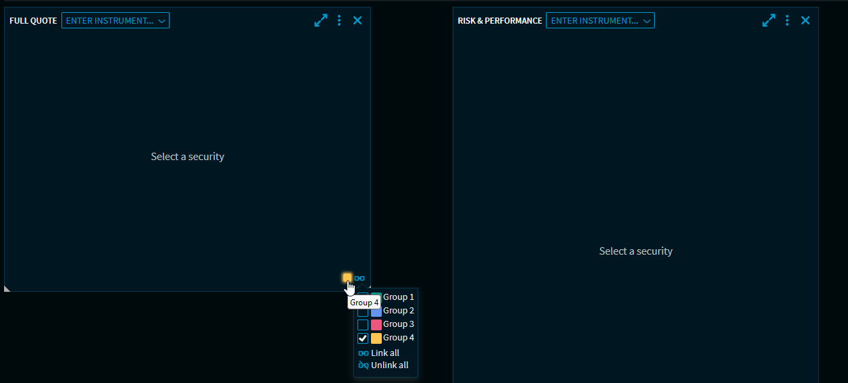Check the Group 3 checkbox
Screen dimensions: 848x383
pos(363,325)
